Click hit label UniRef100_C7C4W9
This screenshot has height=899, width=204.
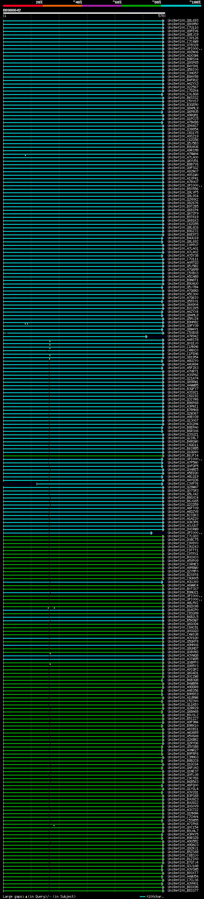[x=183, y=41]
